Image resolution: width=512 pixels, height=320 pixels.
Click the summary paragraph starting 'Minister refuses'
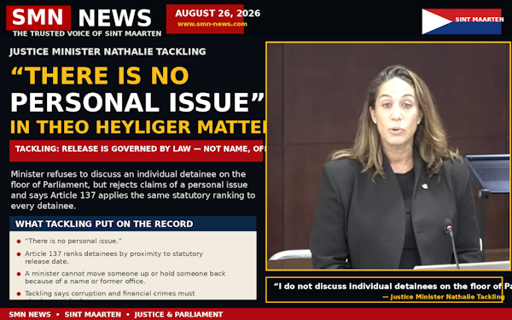(133, 190)
